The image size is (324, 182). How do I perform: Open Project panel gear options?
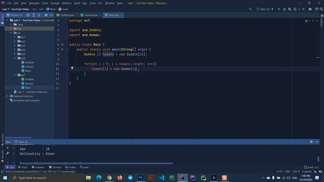[x=46, y=15]
